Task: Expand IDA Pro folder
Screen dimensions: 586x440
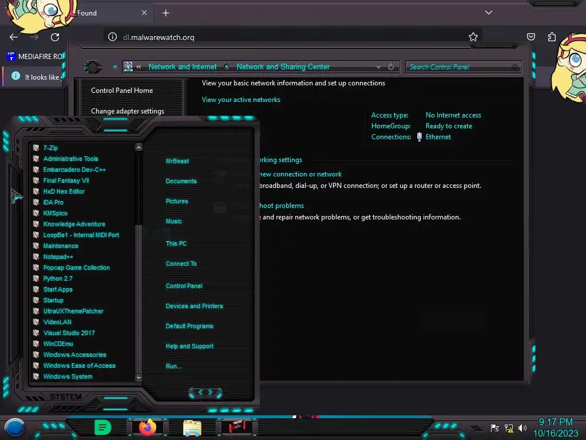Action: 53,202
